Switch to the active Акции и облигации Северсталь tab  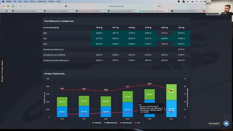click(x=152, y=11)
